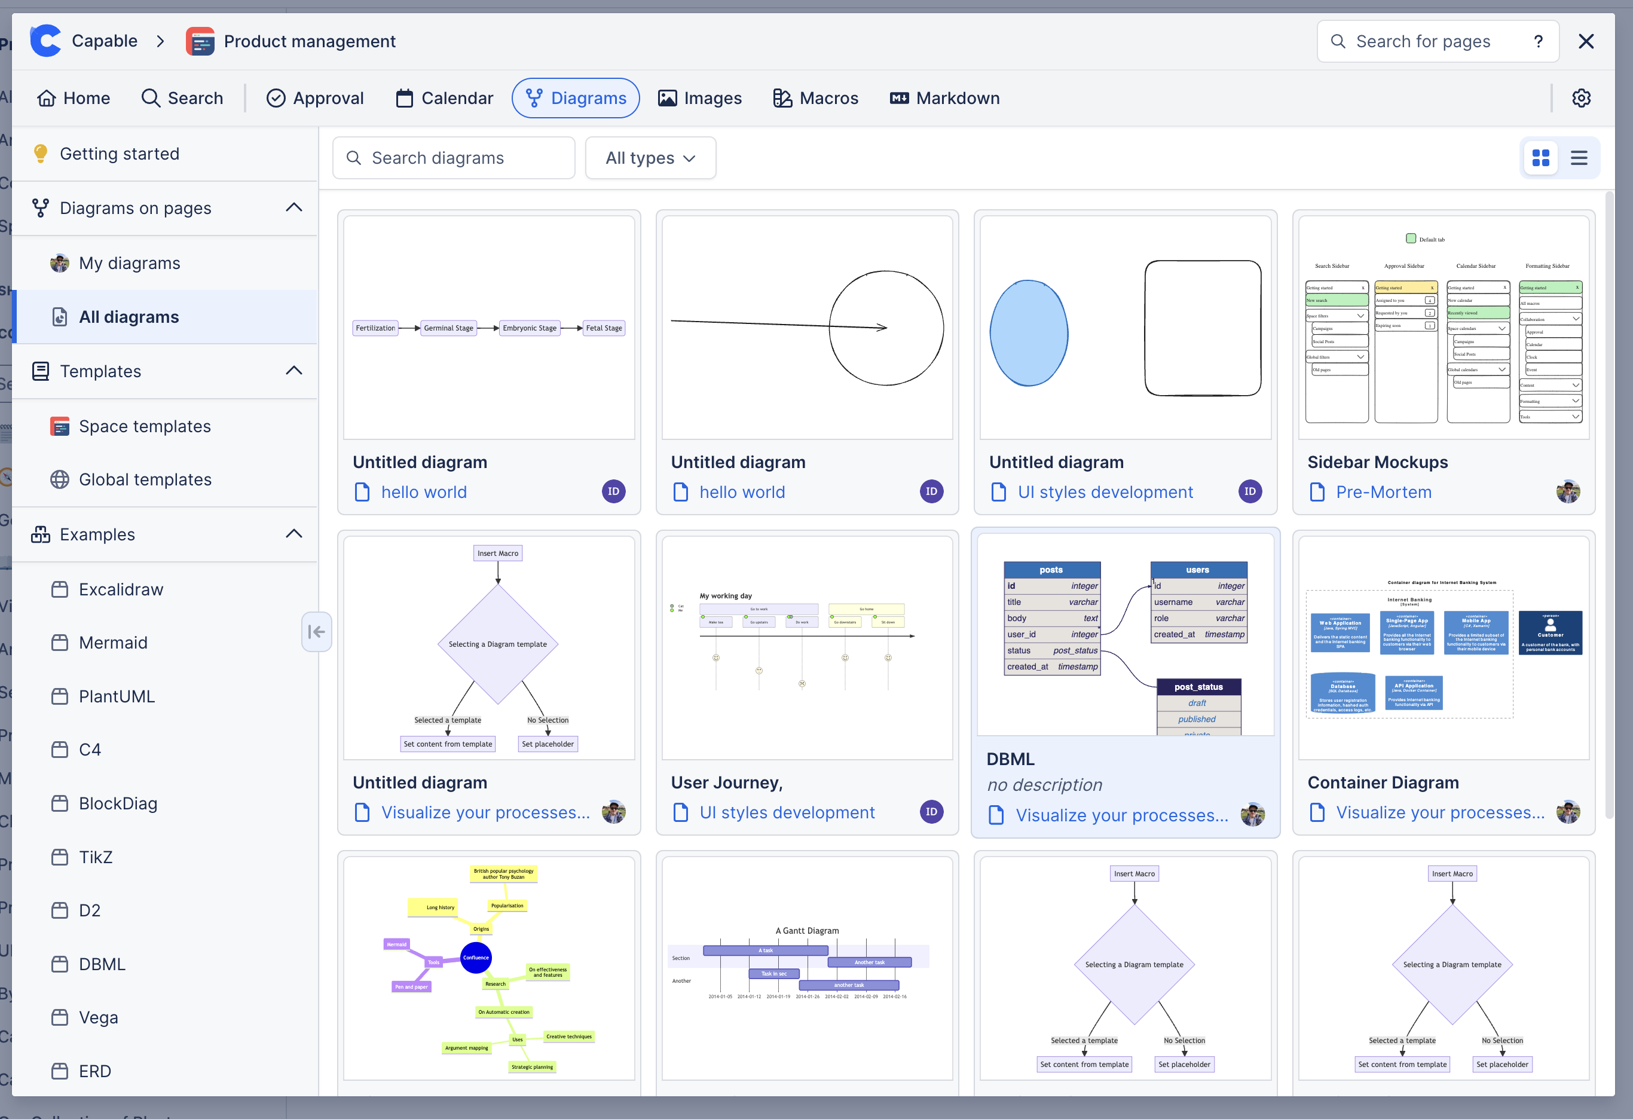Click the Capable logo icon
The image size is (1633, 1119).
(45, 41)
